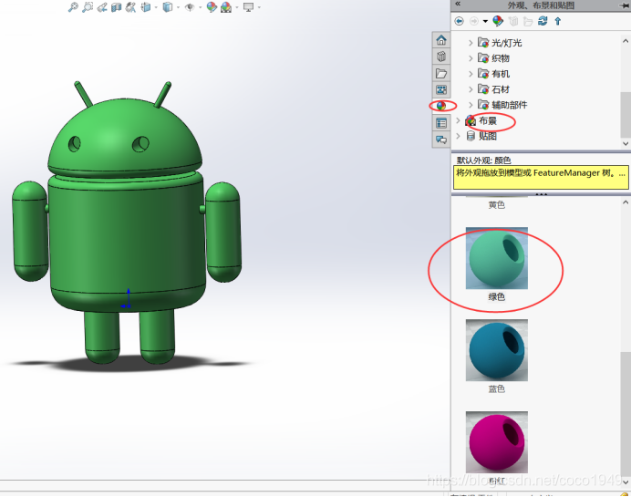Click the Dynamic Annotation Views icon

130,7
